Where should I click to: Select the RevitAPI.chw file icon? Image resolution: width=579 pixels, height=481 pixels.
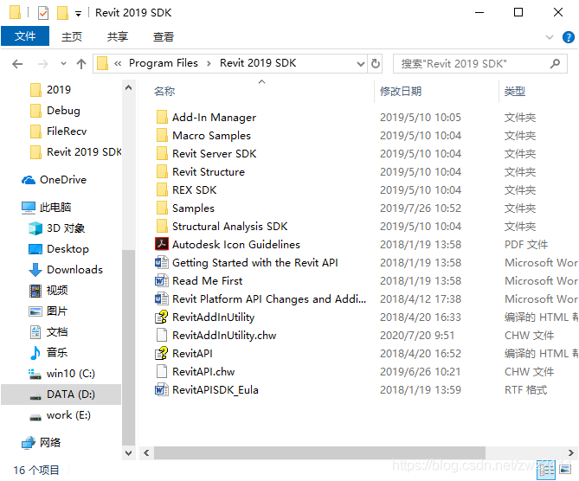pos(162,371)
